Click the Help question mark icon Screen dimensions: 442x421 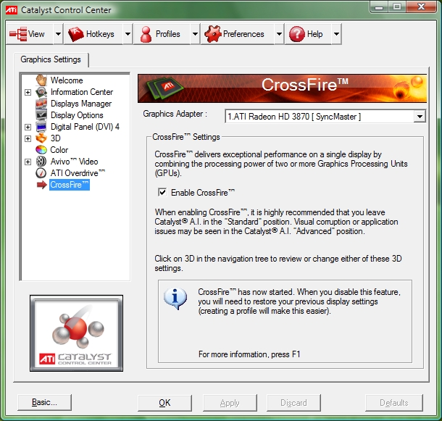tap(297, 34)
